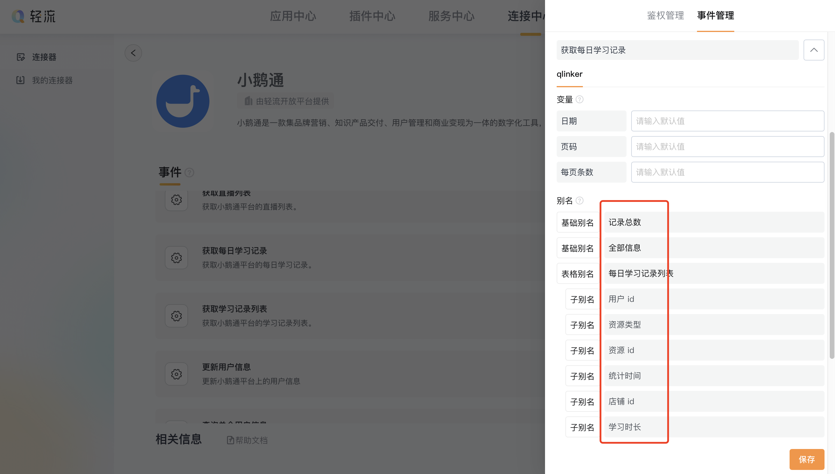835x474 pixels.
Task: Go to 连接中心 in the top navigation
Action: click(526, 16)
